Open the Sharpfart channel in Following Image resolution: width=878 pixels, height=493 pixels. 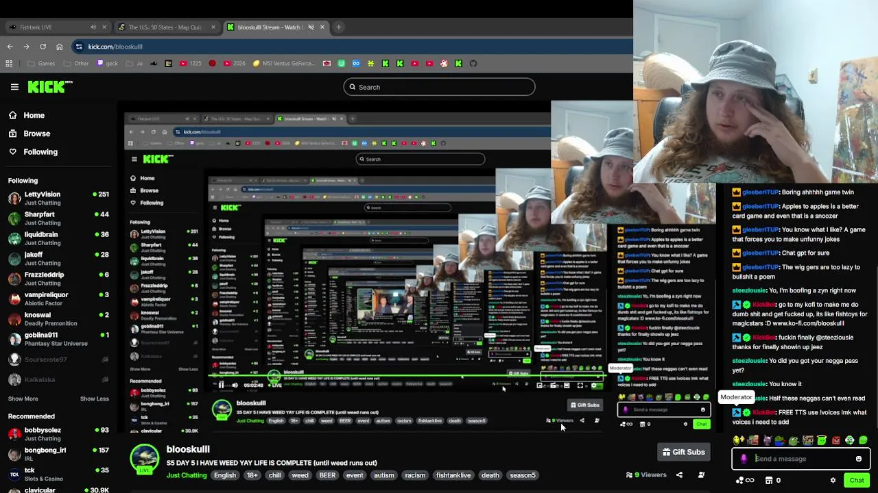tap(58, 218)
